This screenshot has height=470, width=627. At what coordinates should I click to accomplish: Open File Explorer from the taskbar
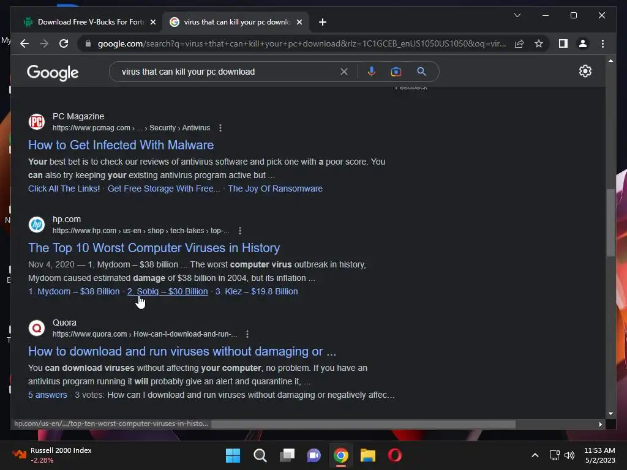tap(368, 455)
